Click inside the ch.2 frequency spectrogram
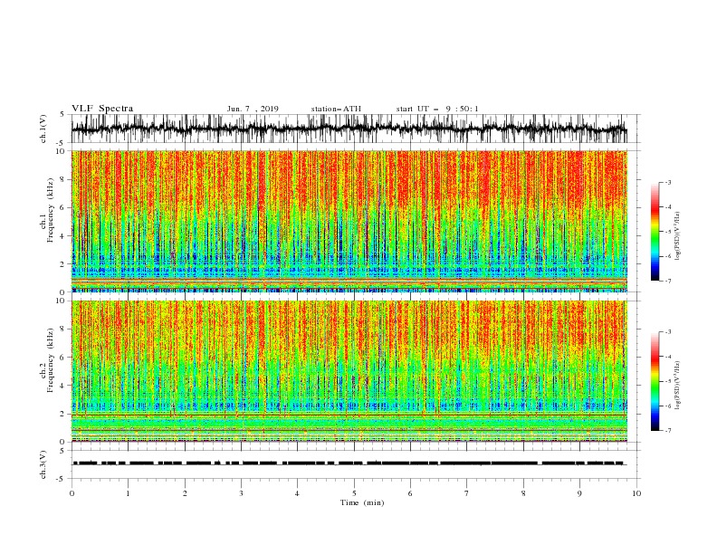Viewport: 717px width, 554px height. (x=349, y=371)
